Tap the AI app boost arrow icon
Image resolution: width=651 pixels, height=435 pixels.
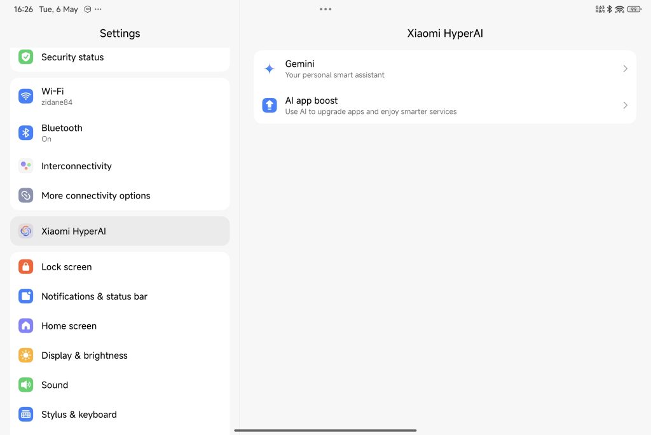coord(270,106)
